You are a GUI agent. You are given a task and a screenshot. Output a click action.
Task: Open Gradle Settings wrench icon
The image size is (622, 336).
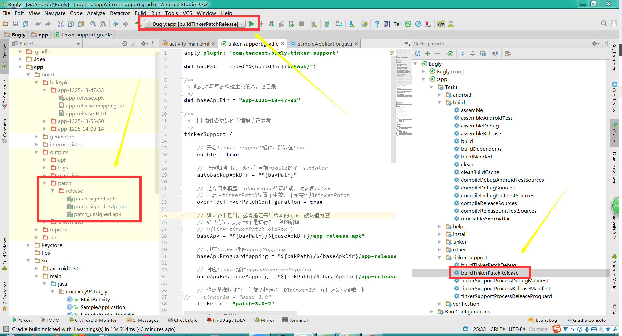(508, 54)
